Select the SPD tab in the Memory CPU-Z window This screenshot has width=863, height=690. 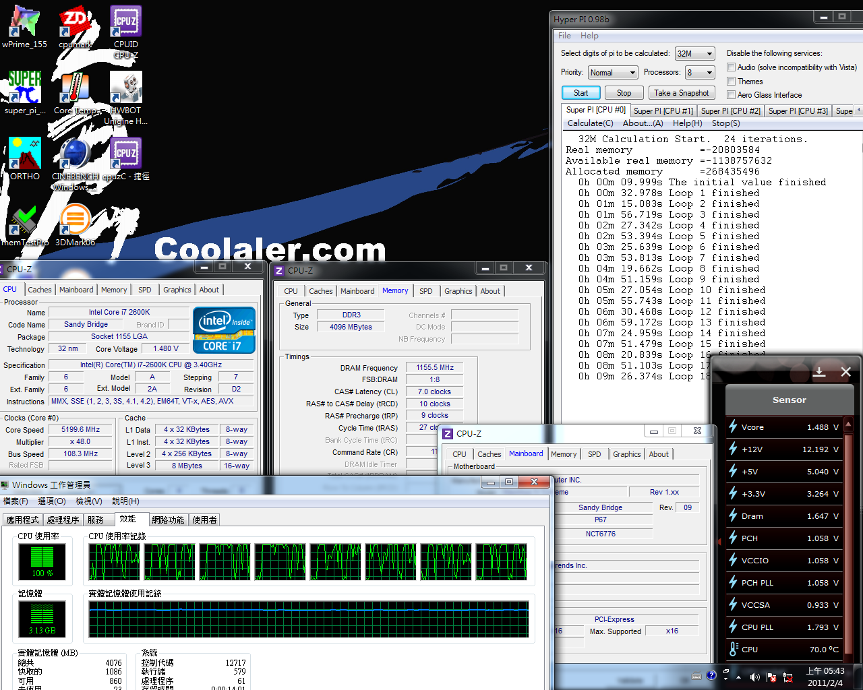click(425, 291)
